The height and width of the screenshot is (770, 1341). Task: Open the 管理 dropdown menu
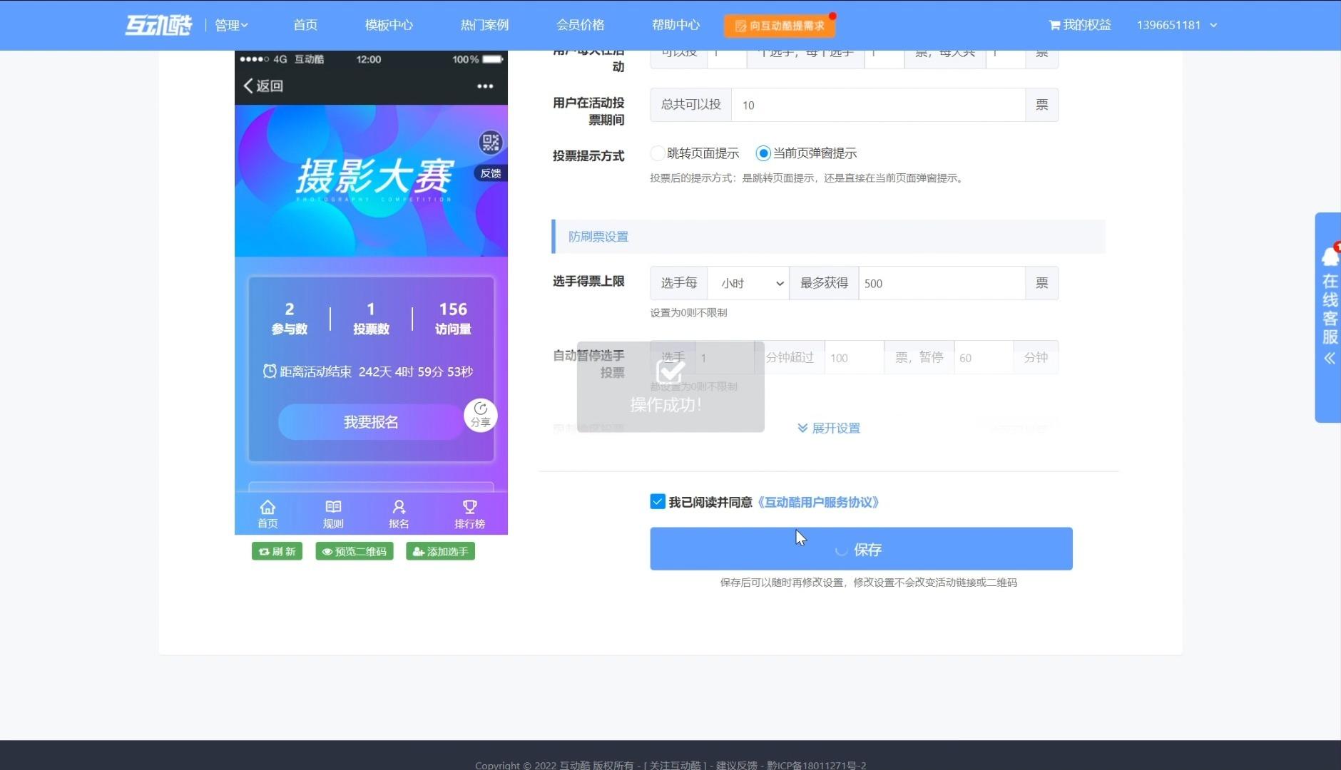click(231, 25)
